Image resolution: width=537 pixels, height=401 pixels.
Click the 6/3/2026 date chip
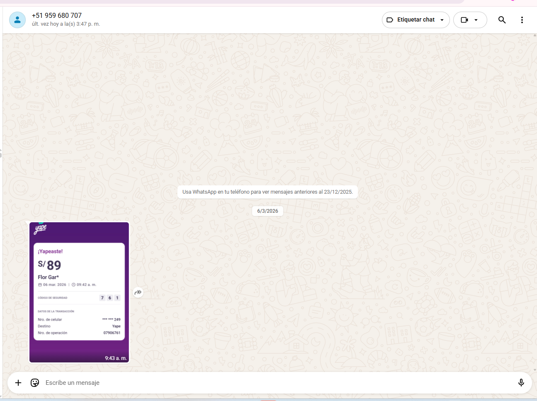tap(267, 211)
